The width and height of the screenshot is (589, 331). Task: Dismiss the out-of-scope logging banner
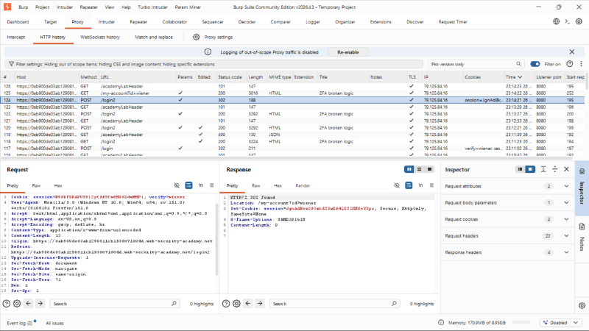point(572,51)
